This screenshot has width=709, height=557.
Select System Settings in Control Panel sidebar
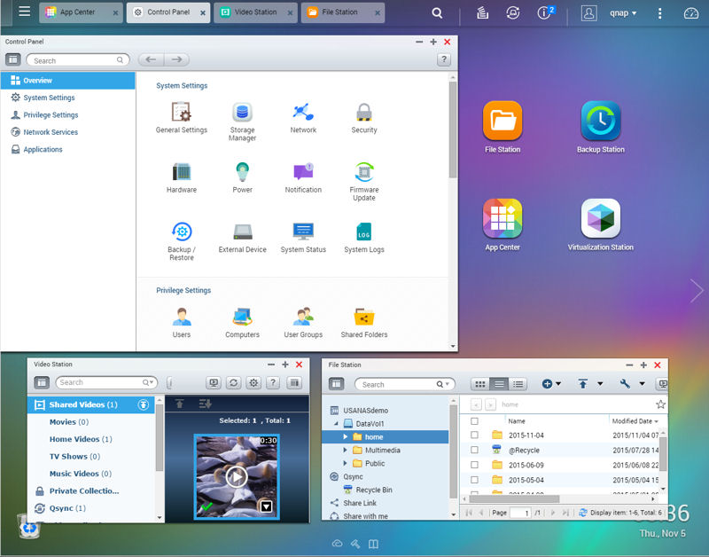[68, 98]
